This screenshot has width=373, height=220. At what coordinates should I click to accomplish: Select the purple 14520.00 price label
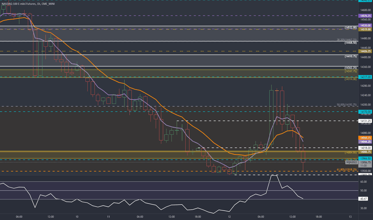tap(365, 26)
